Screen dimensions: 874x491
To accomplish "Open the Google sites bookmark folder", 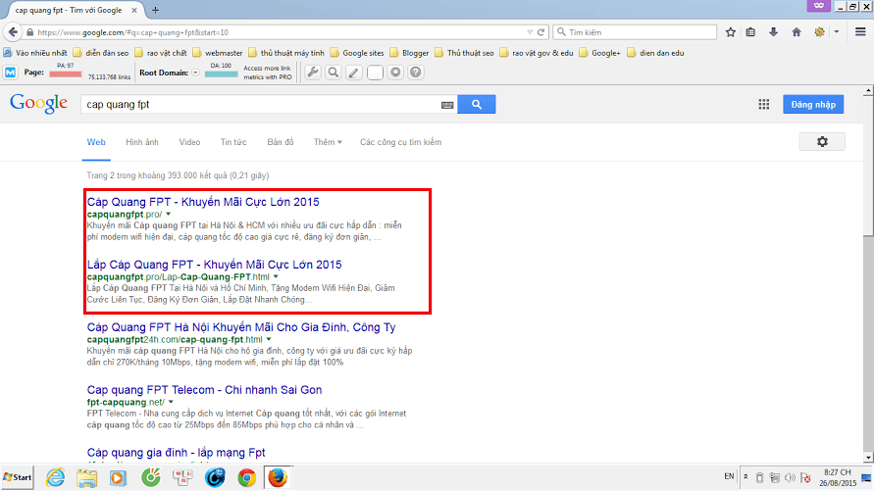I will [x=357, y=53].
